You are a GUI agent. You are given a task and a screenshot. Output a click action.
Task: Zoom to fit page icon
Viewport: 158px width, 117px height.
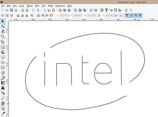pyautogui.click(x=69, y=10)
